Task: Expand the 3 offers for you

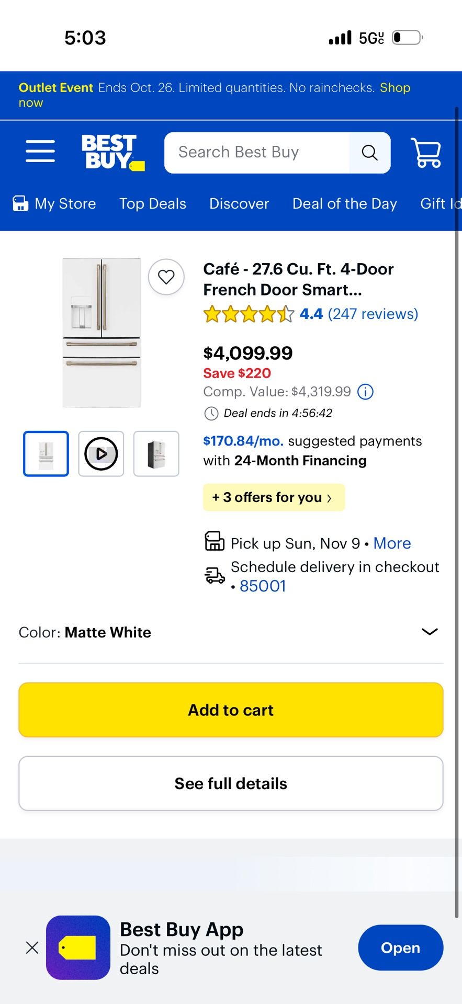Action: click(273, 497)
